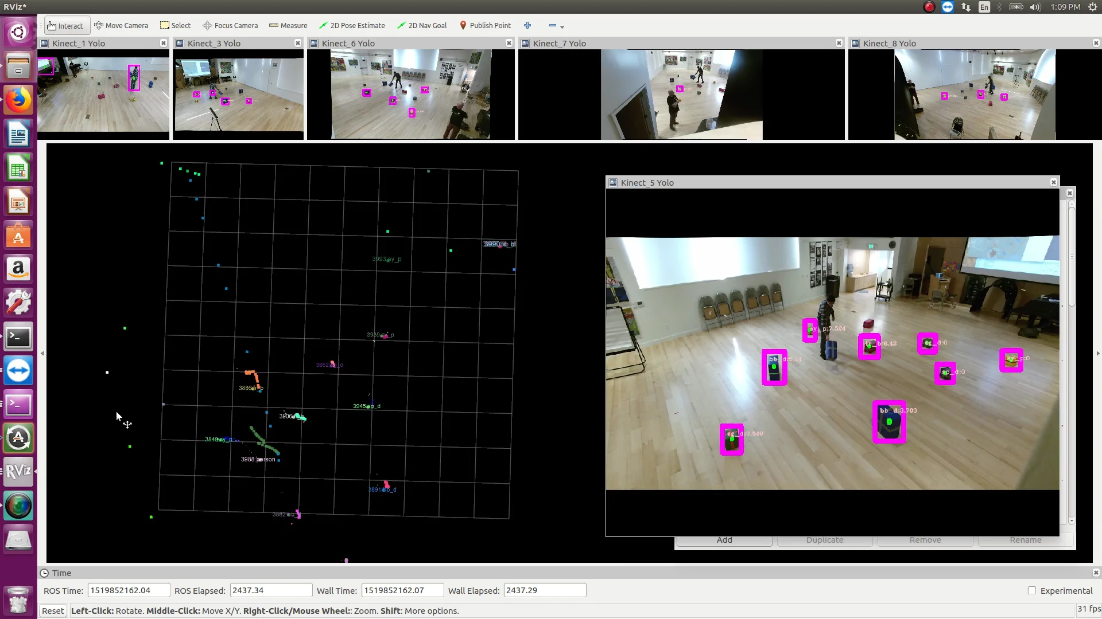Viewport: 1102px width, 619px height.
Task: Use the Focus Camera tool
Action: tap(230, 25)
